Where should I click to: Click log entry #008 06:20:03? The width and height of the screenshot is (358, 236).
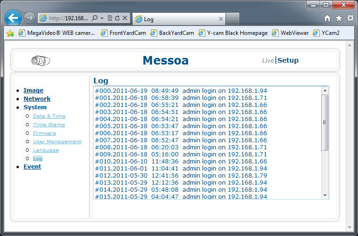pos(181,147)
